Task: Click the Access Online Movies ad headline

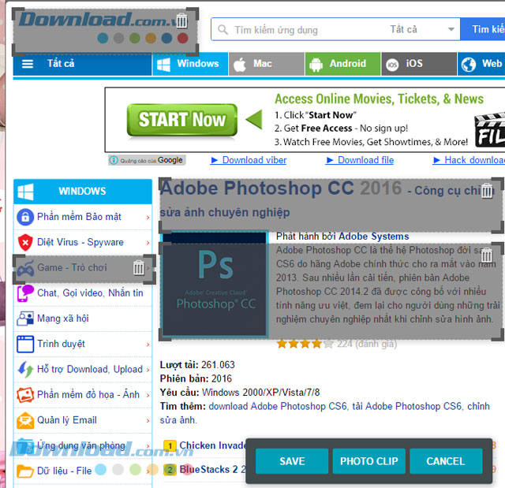Action: 379,99
